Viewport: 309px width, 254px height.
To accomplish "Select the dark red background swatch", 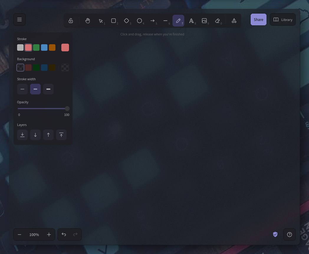I will pos(28,68).
